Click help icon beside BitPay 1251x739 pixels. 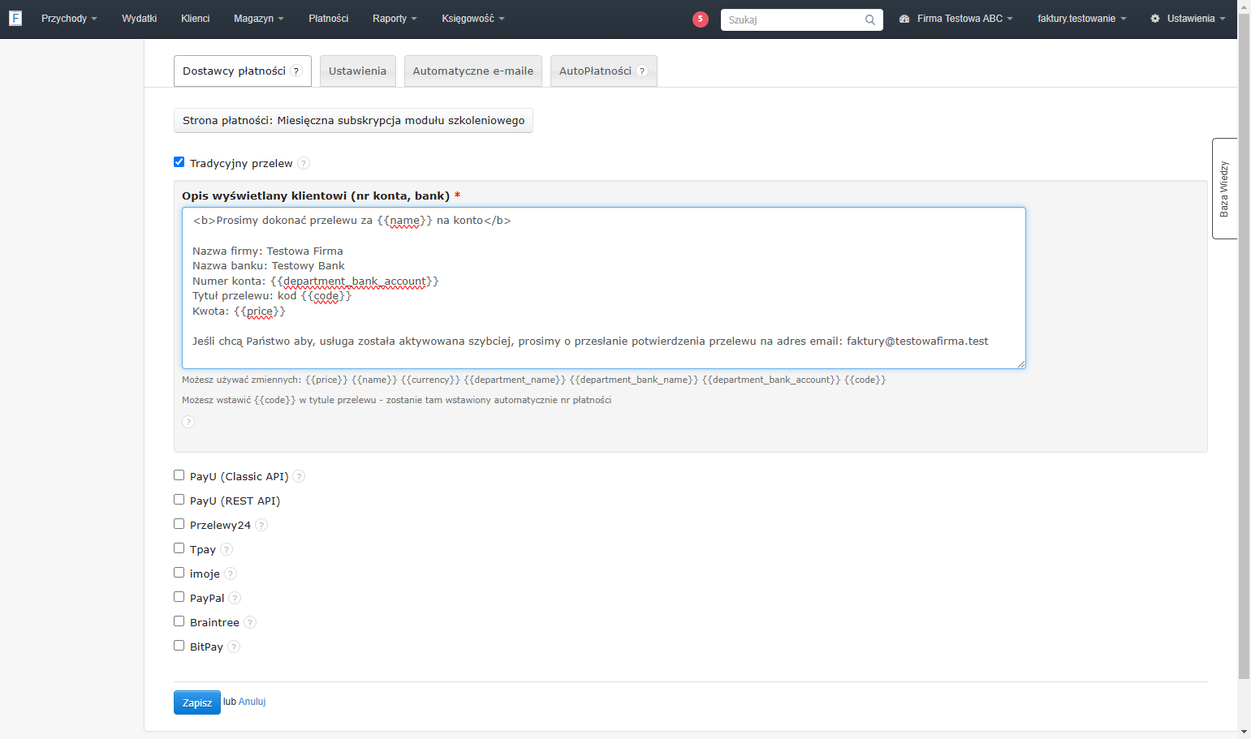pos(234,647)
